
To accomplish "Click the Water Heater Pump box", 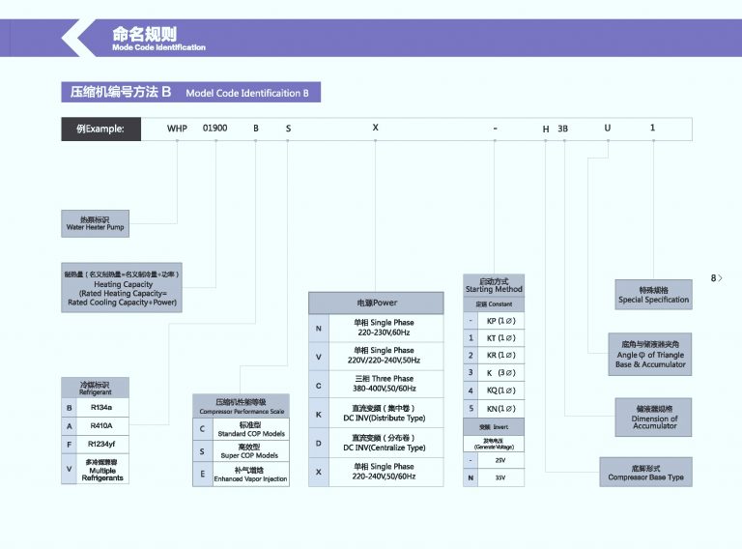I will coord(96,223).
